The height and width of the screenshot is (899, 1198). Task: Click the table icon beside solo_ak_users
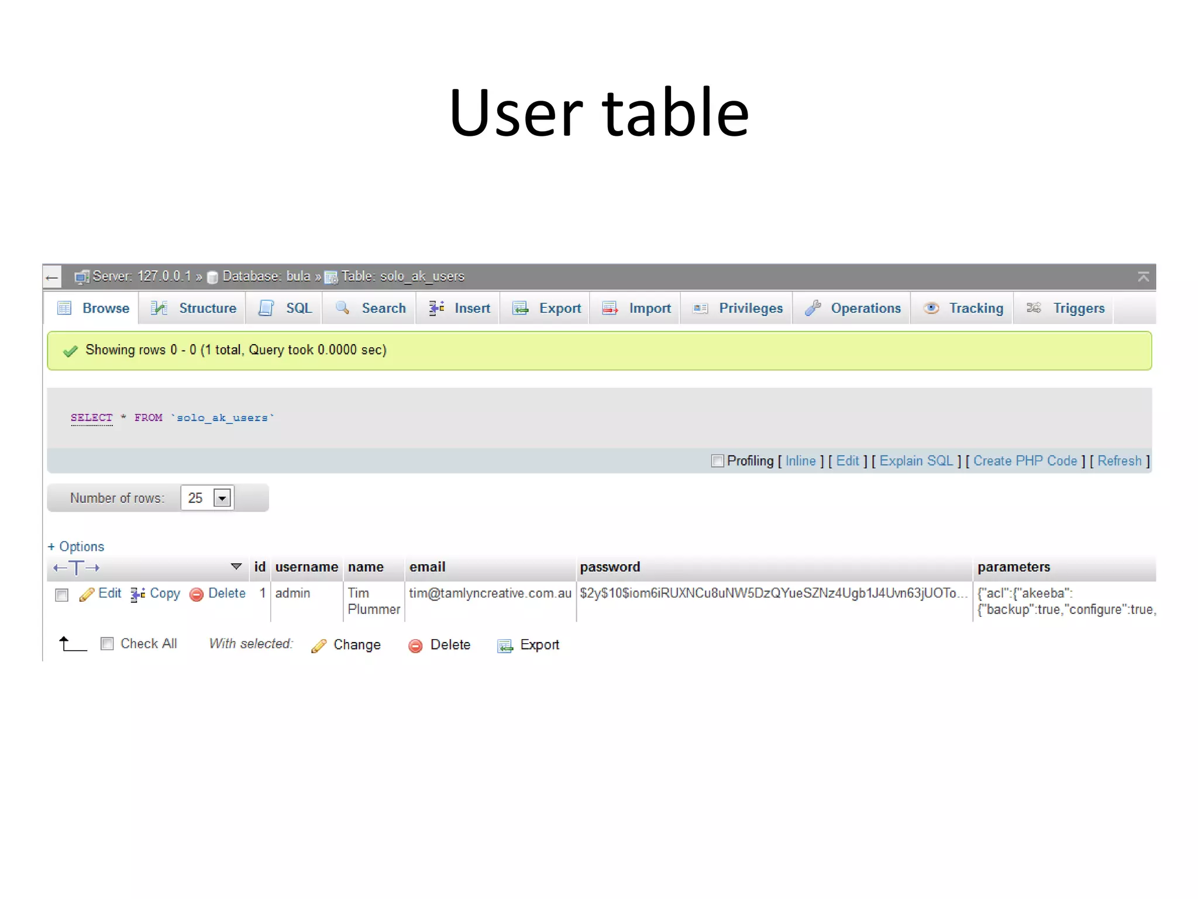click(x=331, y=277)
